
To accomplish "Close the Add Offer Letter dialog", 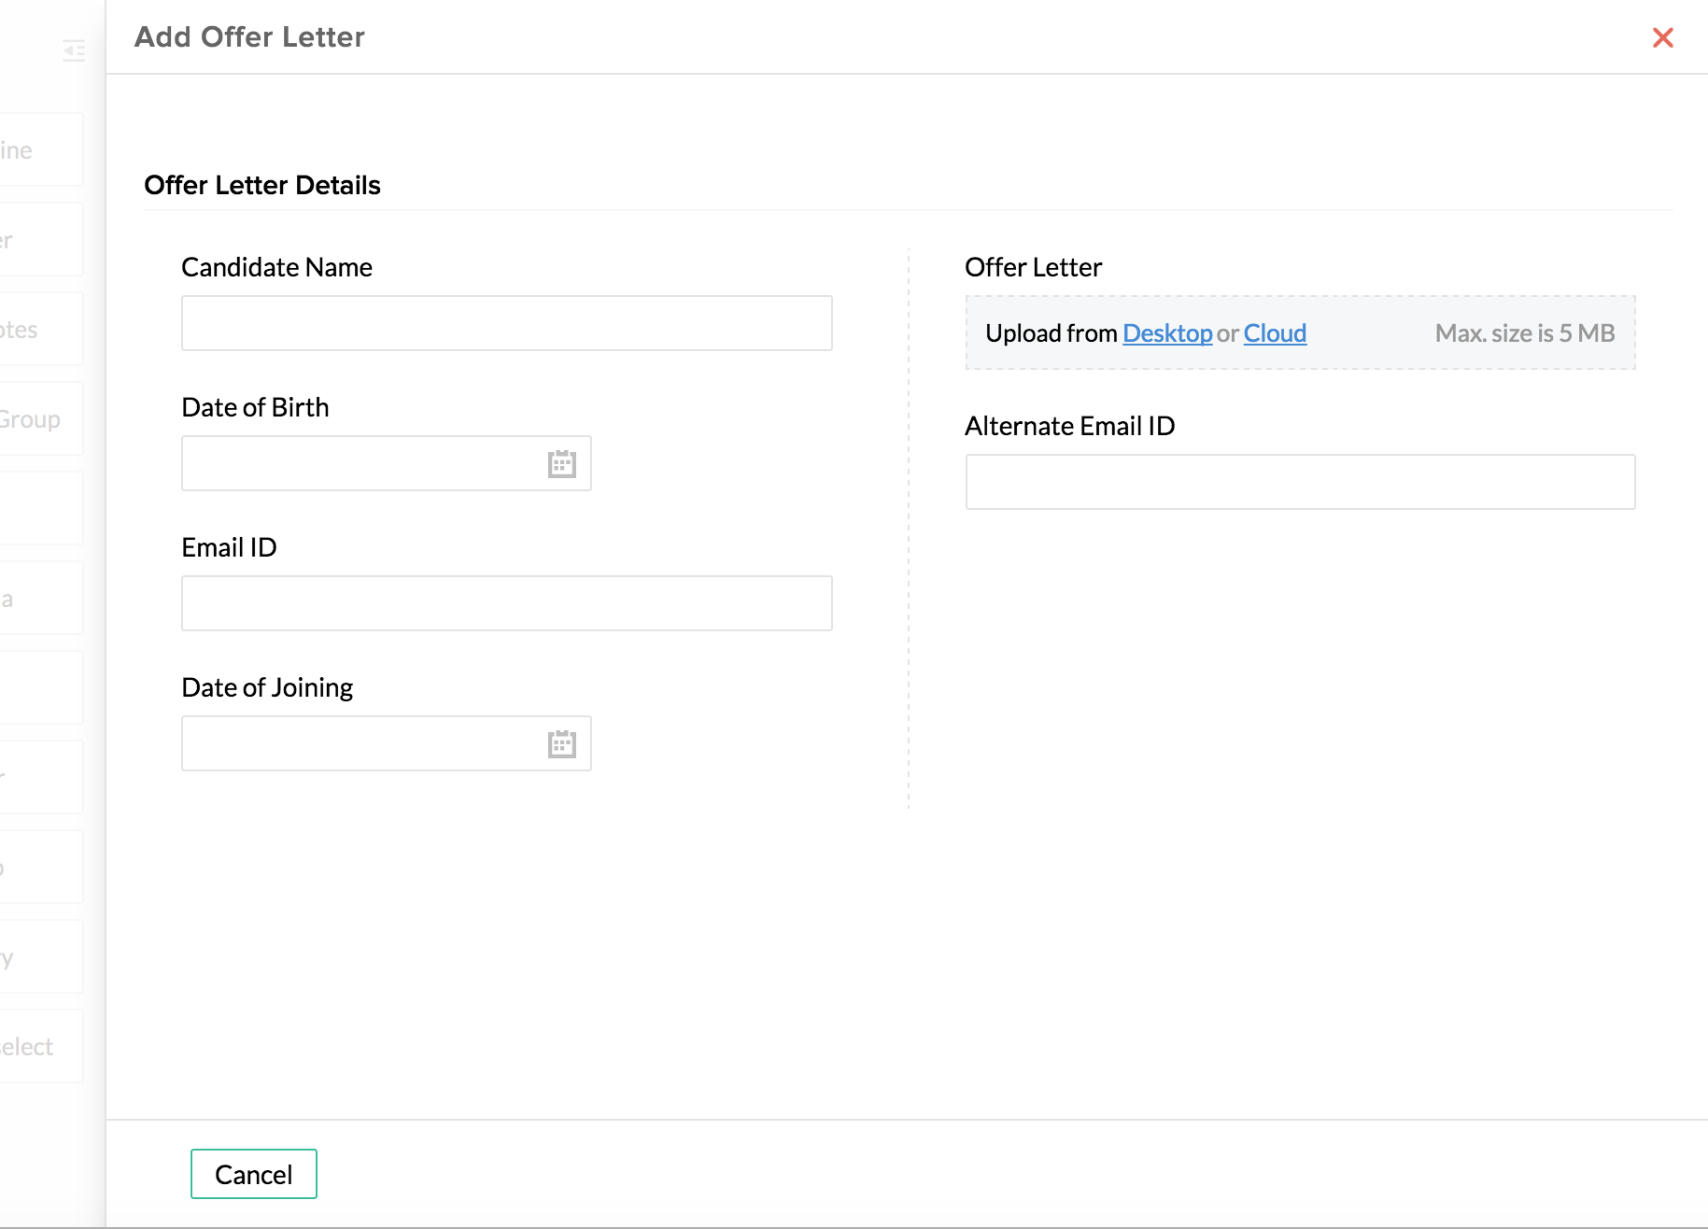I will [1662, 37].
